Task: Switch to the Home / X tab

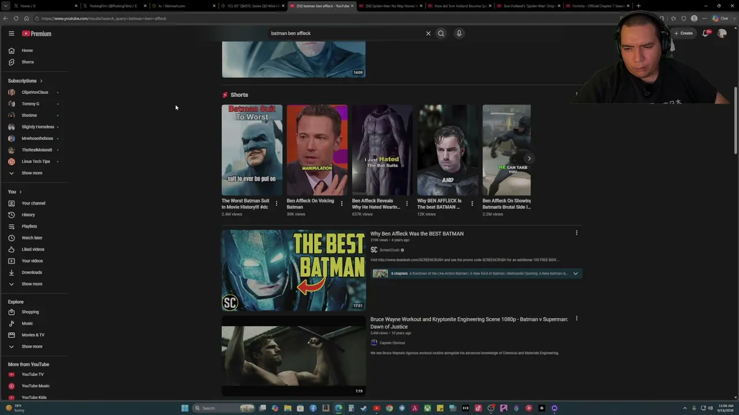Action: (40, 6)
